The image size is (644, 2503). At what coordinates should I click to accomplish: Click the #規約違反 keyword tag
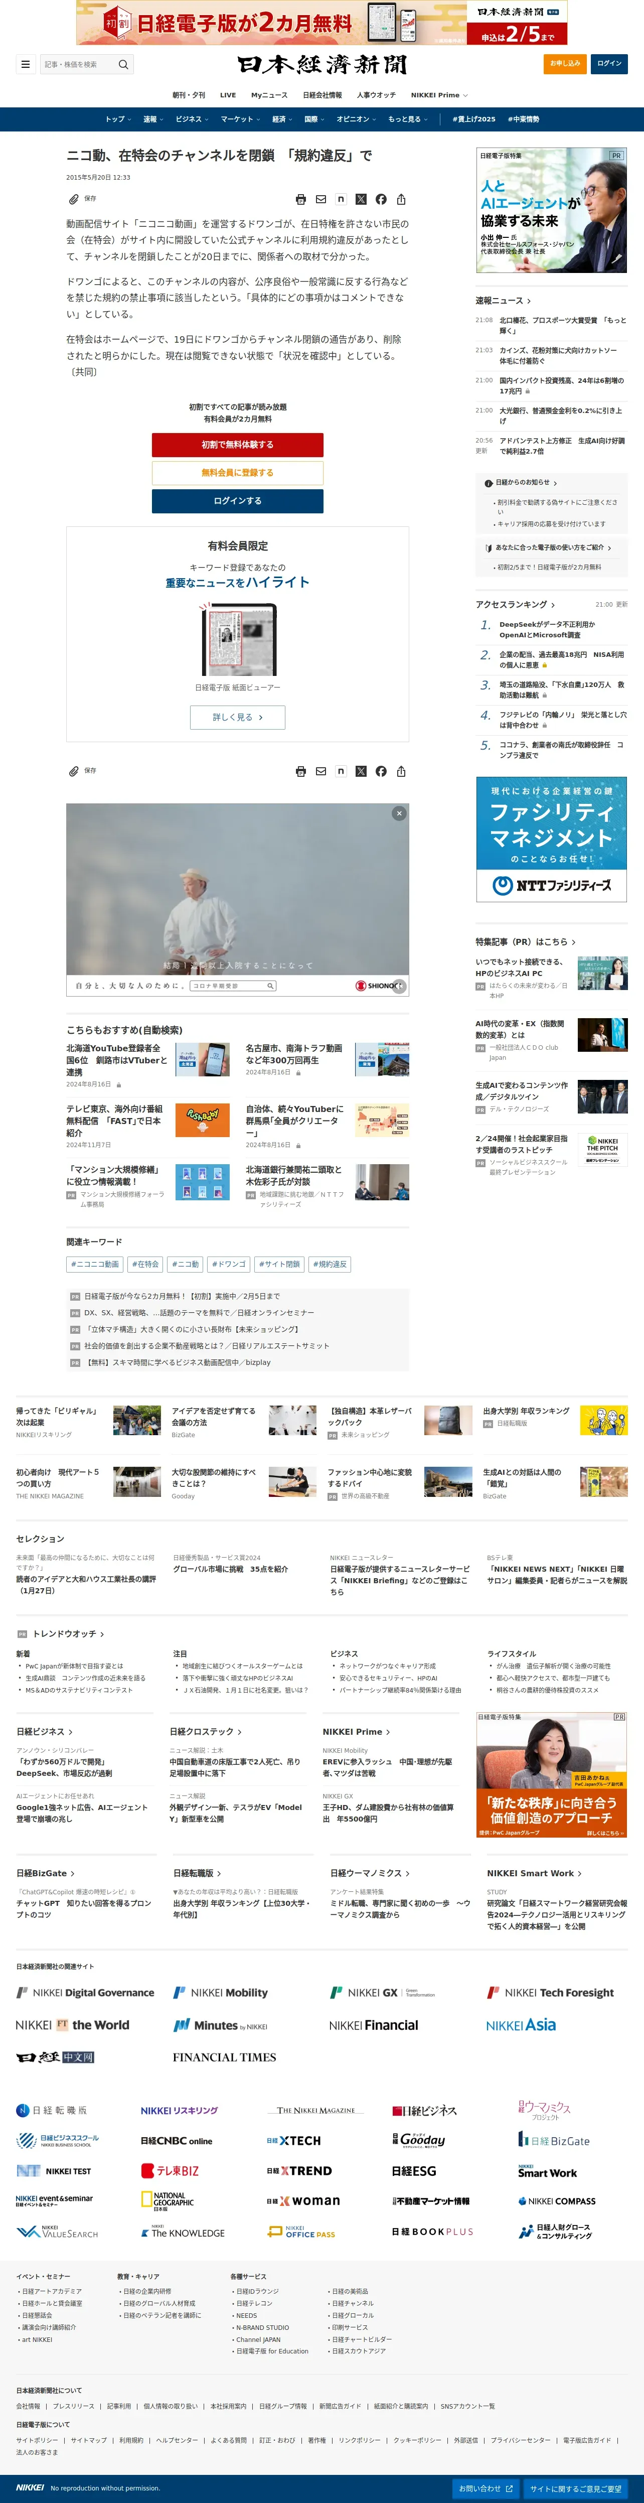coord(330,1264)
